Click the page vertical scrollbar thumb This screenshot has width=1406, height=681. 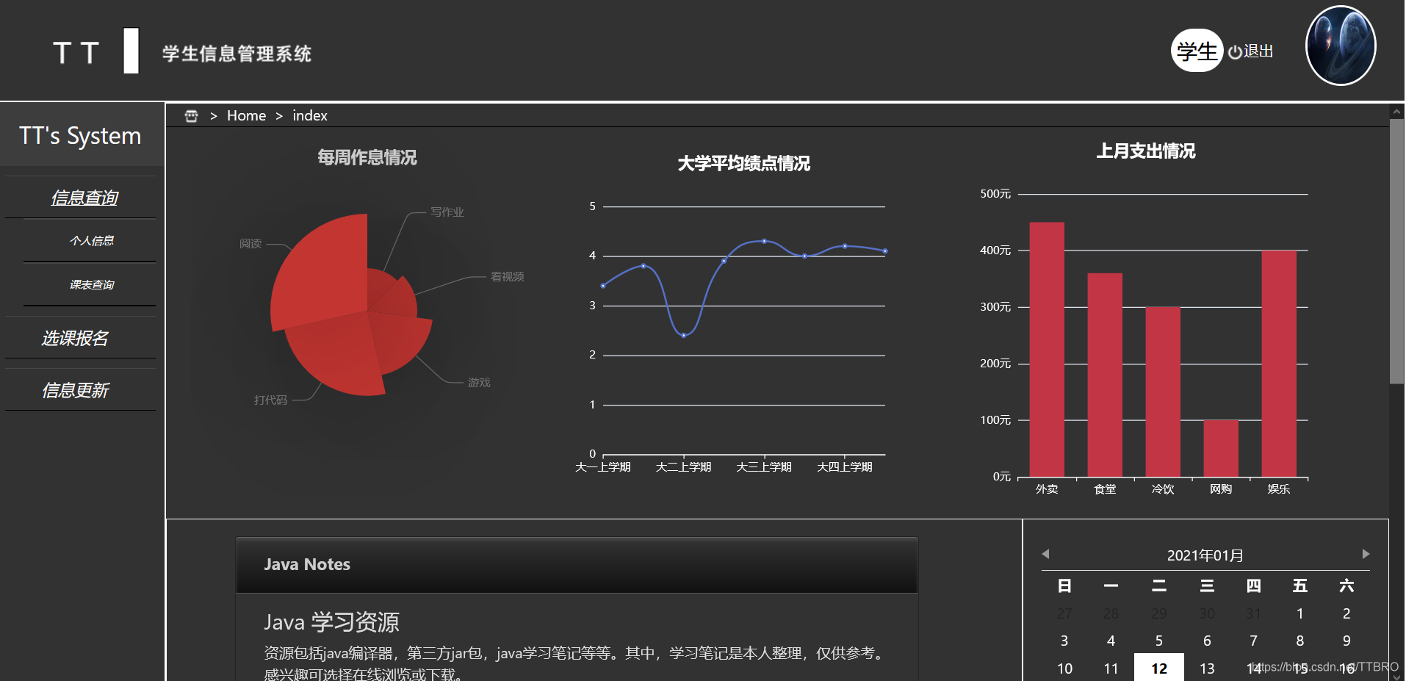tap(1396, 251)
